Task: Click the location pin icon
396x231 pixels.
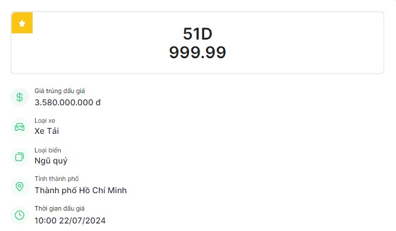Action: click(x=19, y=186)
